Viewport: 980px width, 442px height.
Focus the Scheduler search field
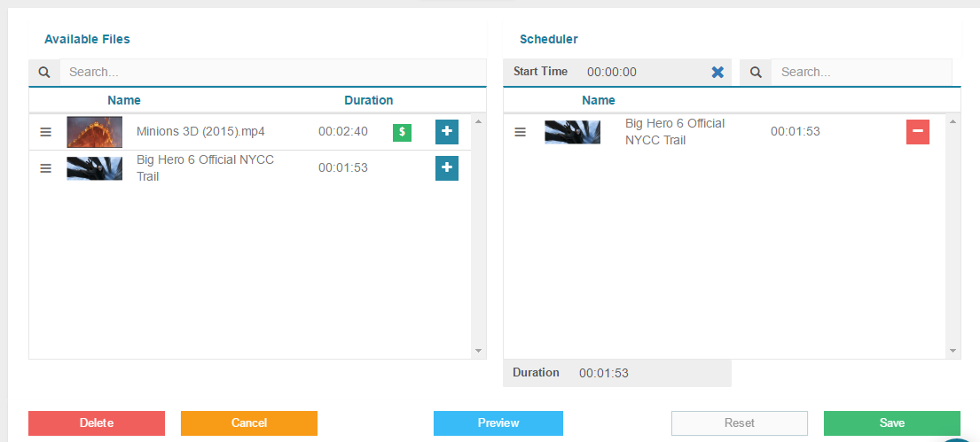tap(860, 73)
